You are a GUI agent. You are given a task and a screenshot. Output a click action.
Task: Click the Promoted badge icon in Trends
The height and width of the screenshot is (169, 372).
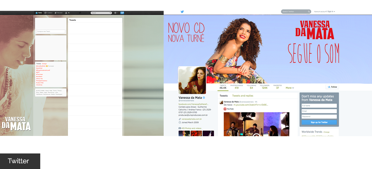(47, 66)
